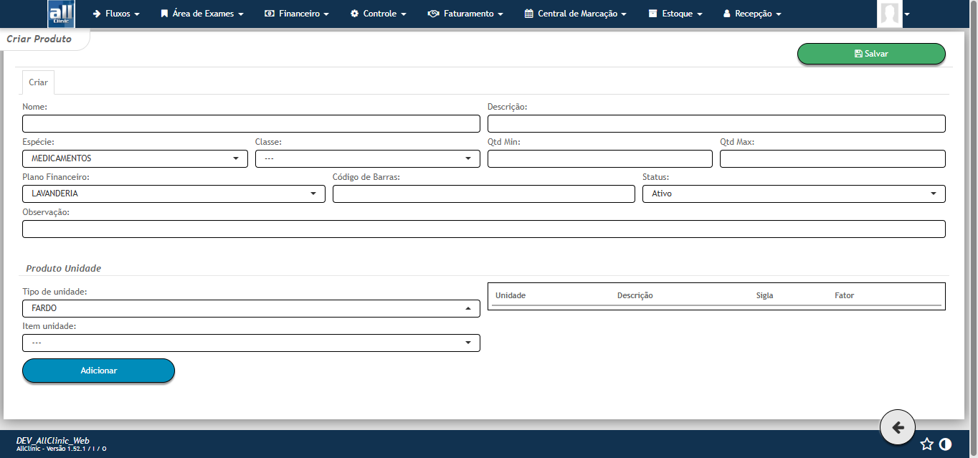Click inside the Nome input field
Screen dimensions: 978x458
pyautogui.click(x=251, y=123)
